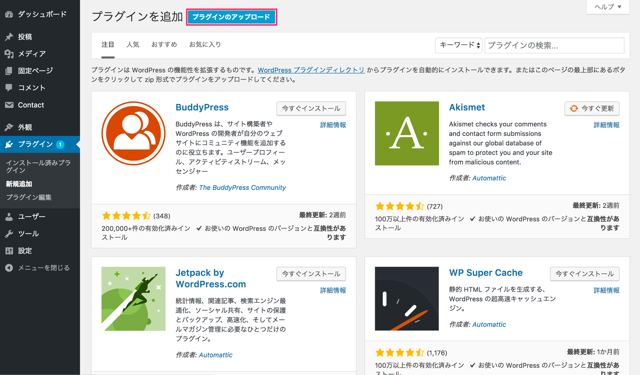Switch to the おすすめ tab
This screenshot has height=375, width=640.
pos(164,44)
